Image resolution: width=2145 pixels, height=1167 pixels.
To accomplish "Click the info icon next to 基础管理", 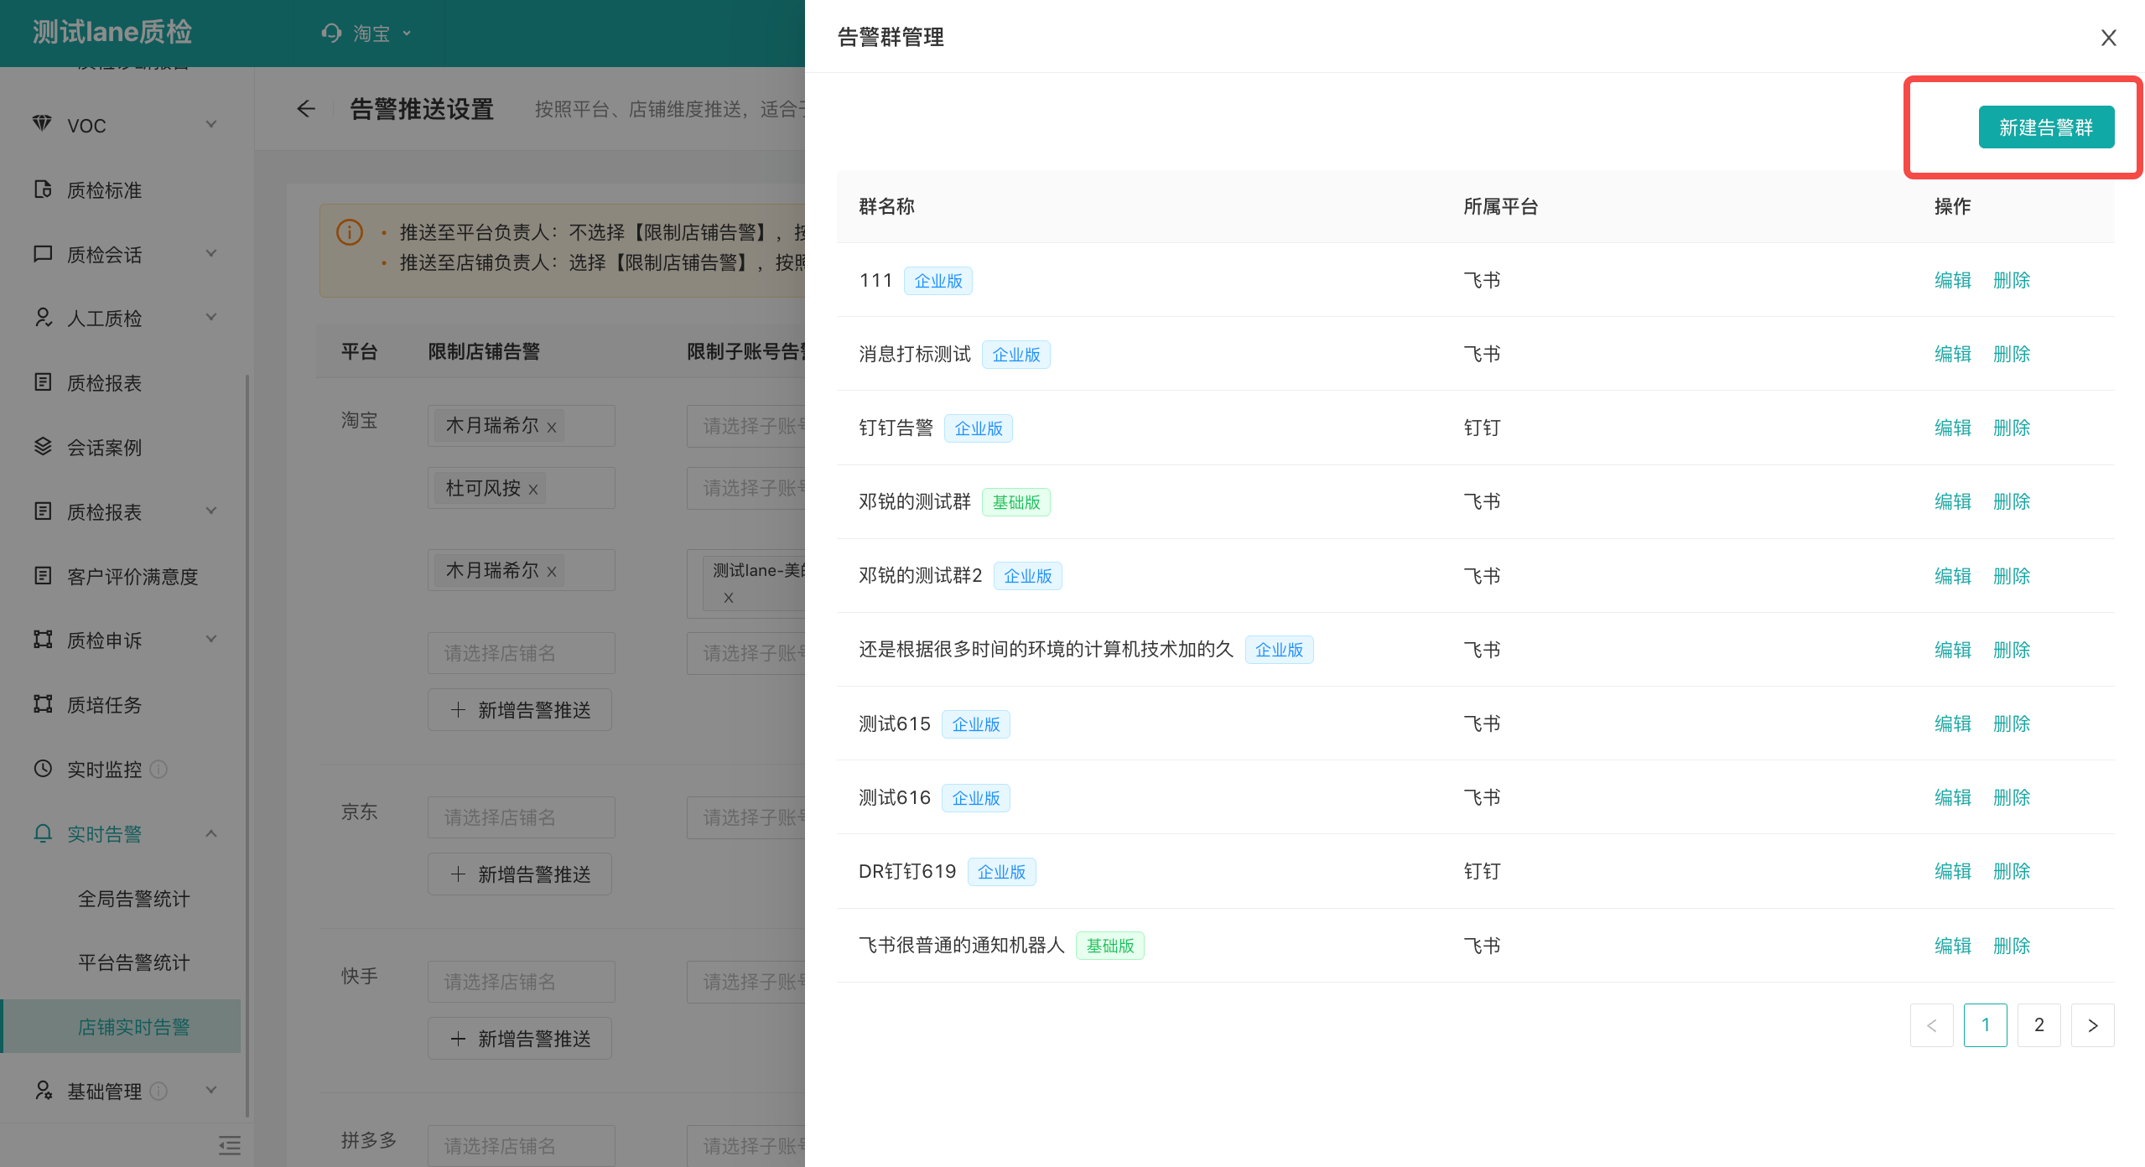I will pos(158,1091).
